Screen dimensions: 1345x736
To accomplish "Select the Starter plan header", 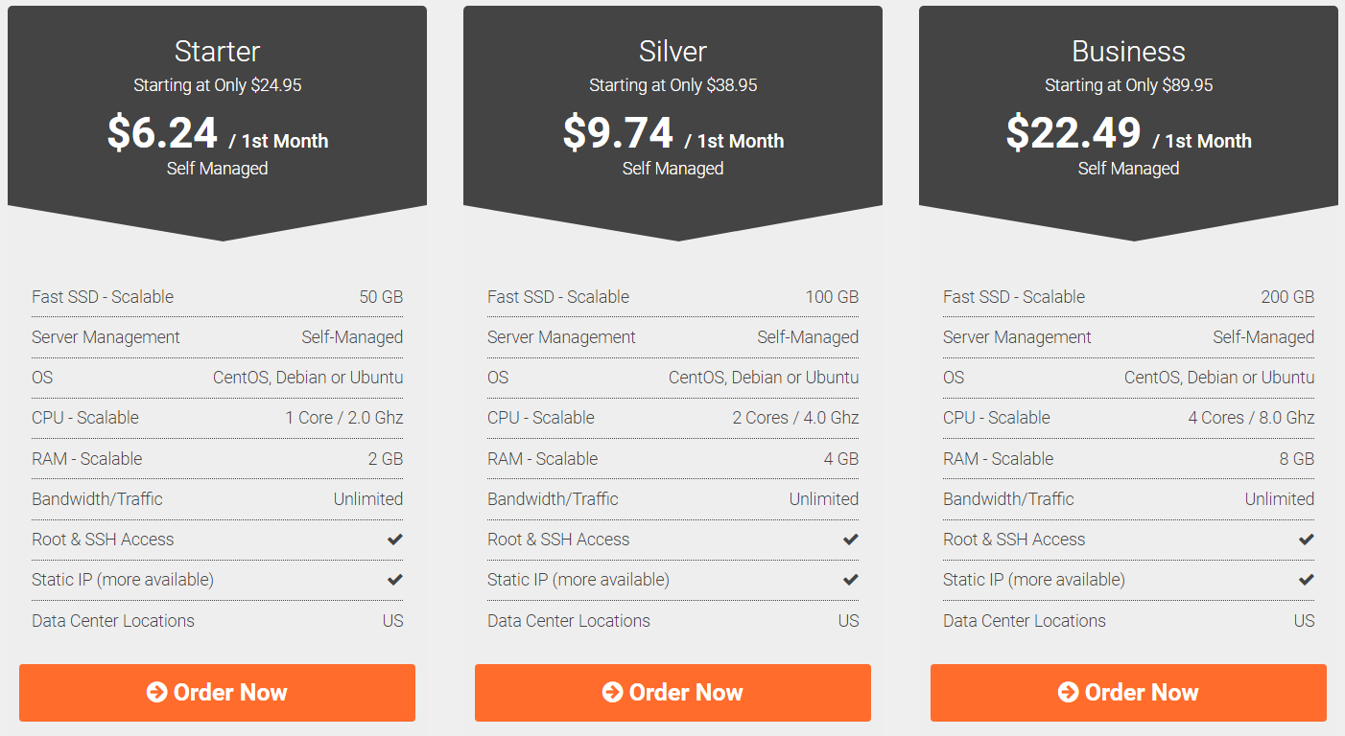I will point(217,52).
